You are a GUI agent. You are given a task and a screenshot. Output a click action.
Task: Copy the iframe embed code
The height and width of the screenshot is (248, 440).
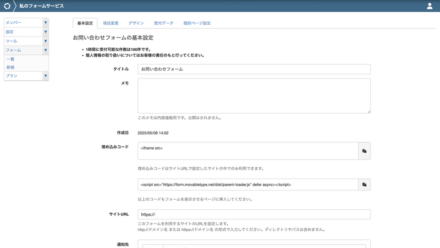364,151
